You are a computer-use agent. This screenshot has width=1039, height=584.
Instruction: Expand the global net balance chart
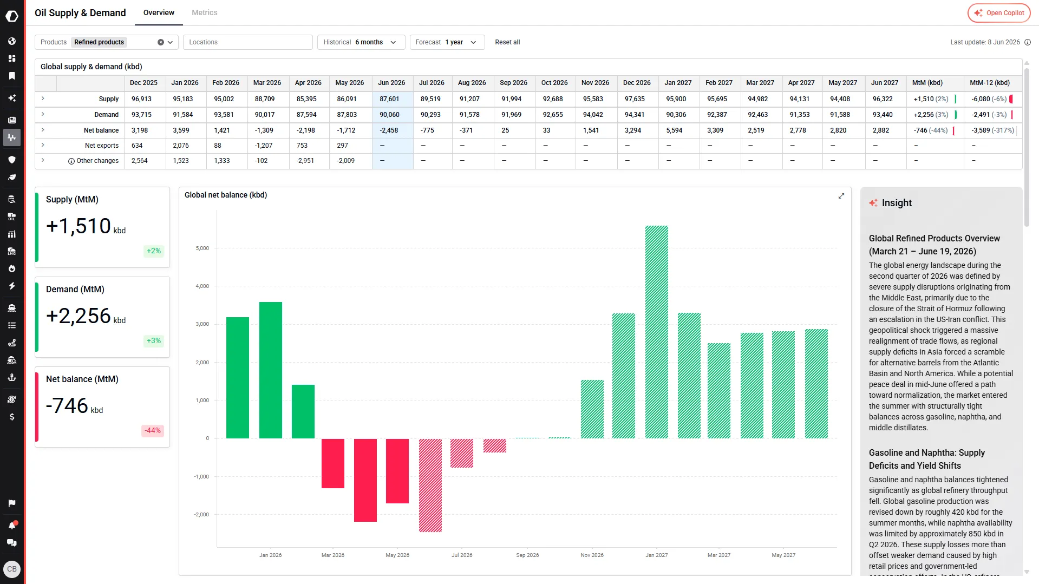(841, 196)
